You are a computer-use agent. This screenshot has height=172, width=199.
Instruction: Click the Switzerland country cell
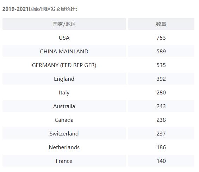pyautogui.click(x=64, y=133)
